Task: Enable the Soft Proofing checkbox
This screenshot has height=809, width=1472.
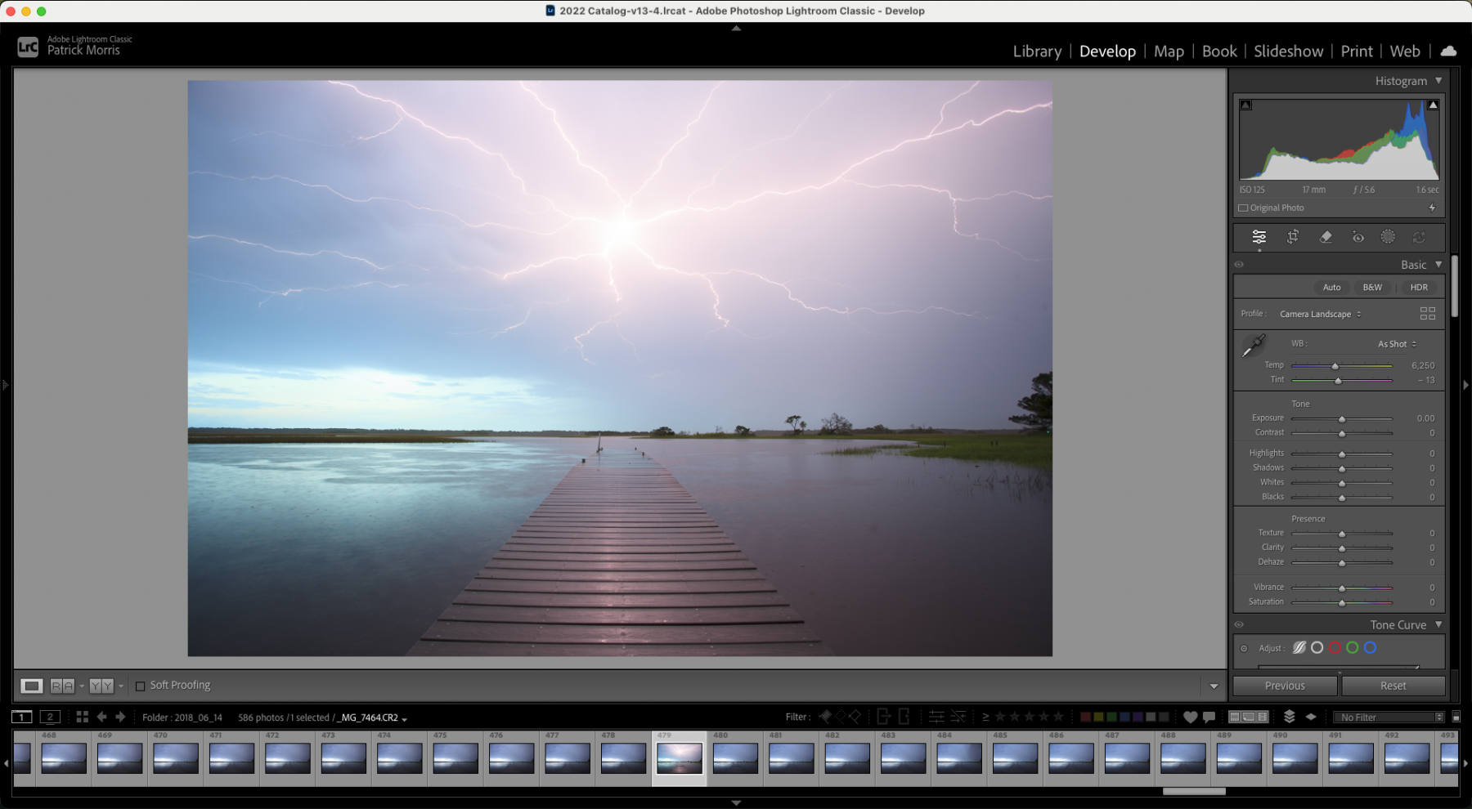Action: pos(140,686)
